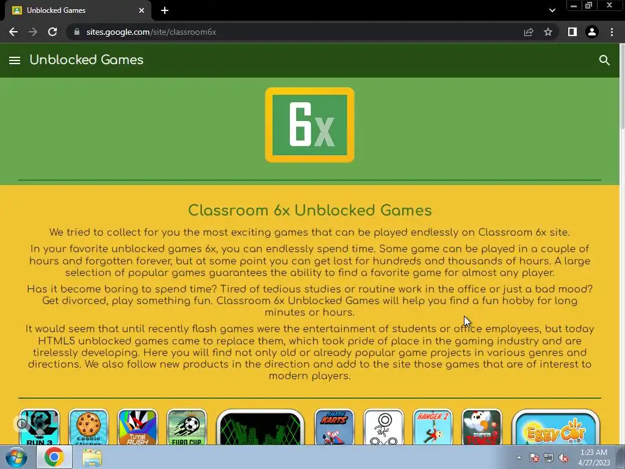
Task: Go forward to next page
Action: 33,32
